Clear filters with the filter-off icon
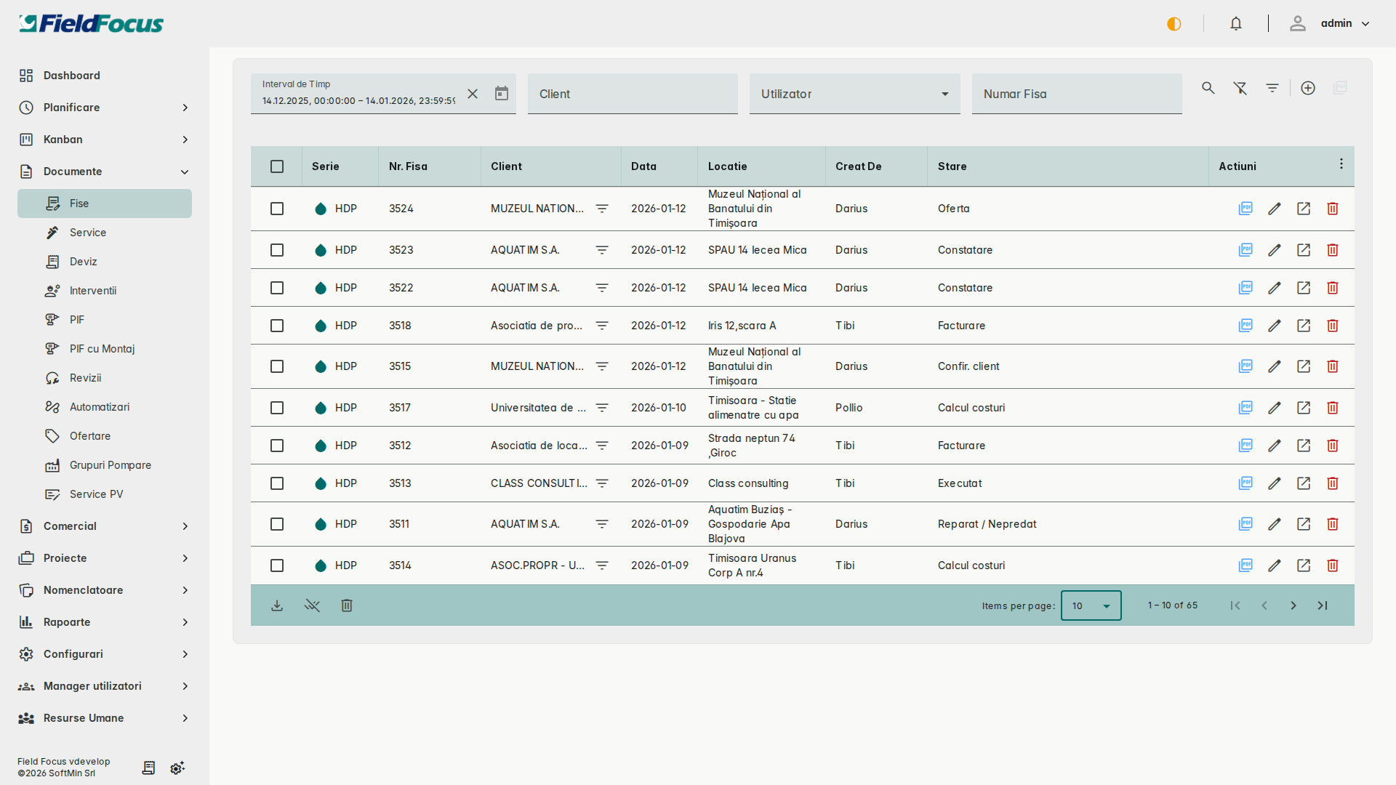The image size is (1396, 785). coord(1240,88)
